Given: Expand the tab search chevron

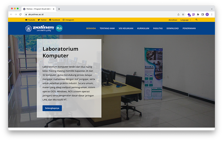Looking at the screenshot, I should coord(212,9).
